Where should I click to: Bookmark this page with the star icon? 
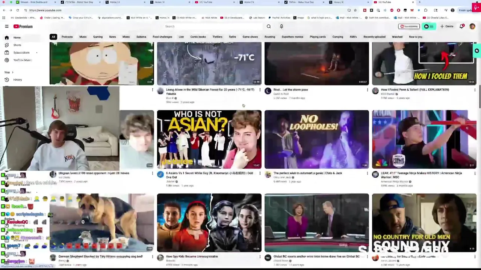click(x=355, y=10)
